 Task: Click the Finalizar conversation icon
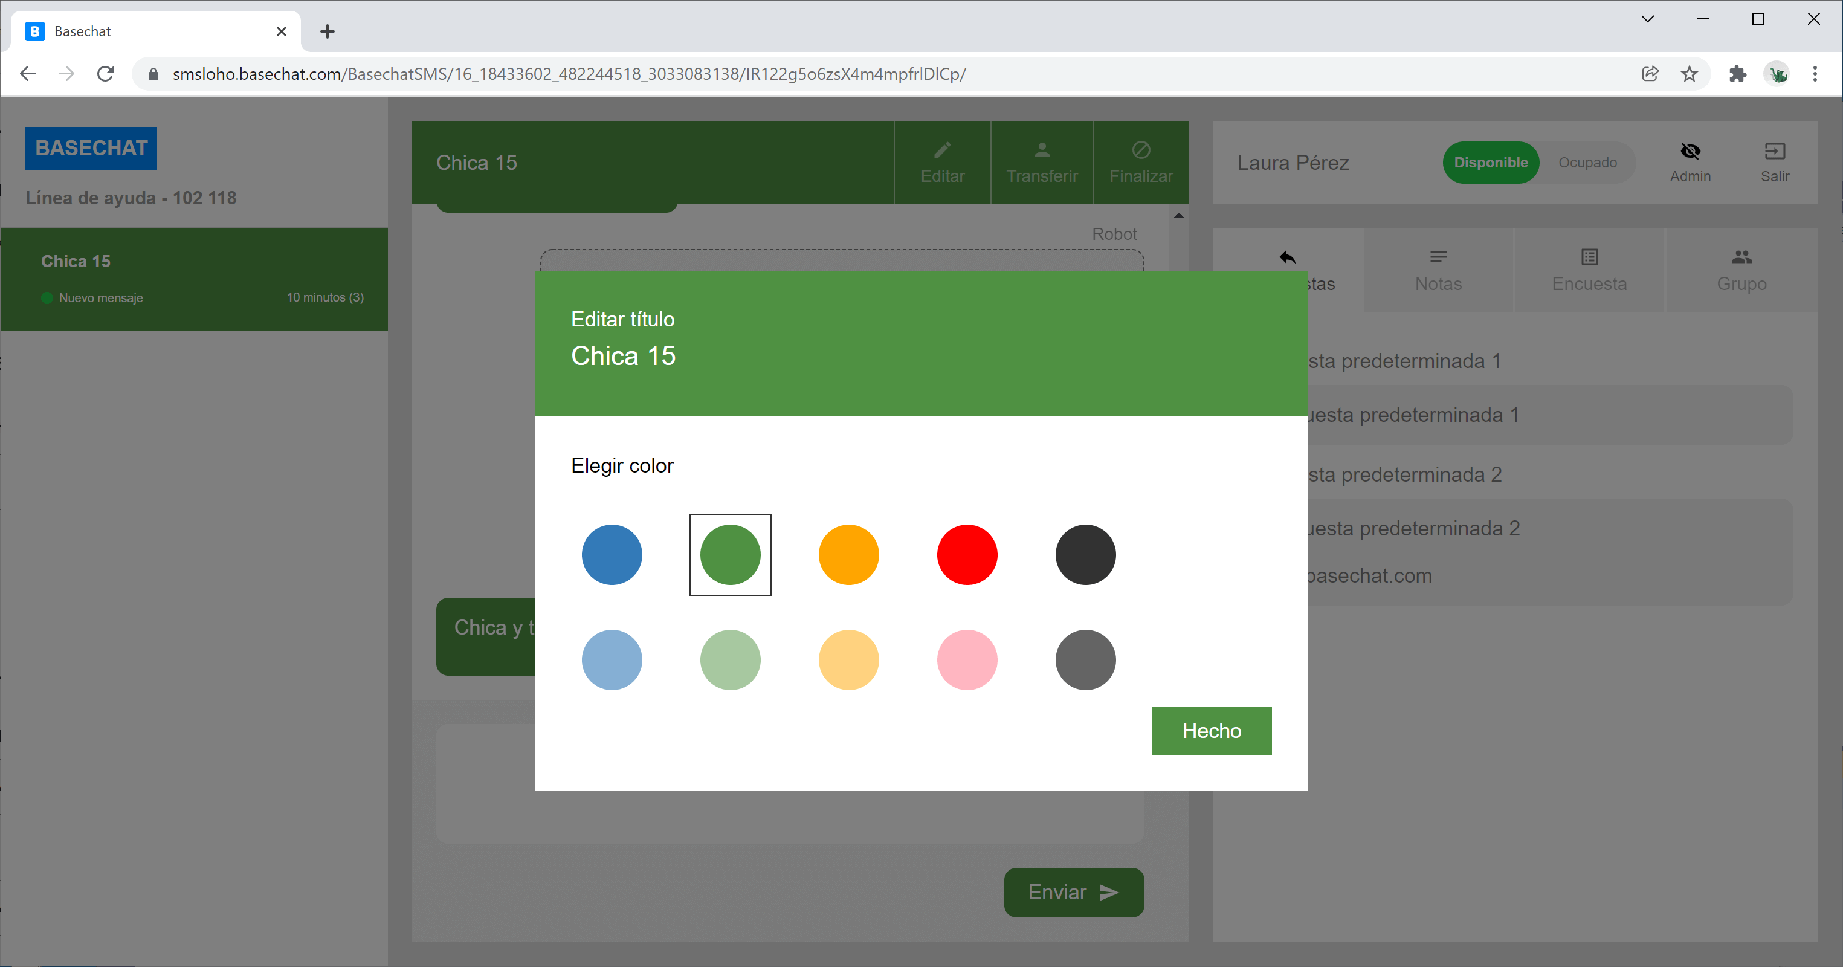[x=1141, y=150]
